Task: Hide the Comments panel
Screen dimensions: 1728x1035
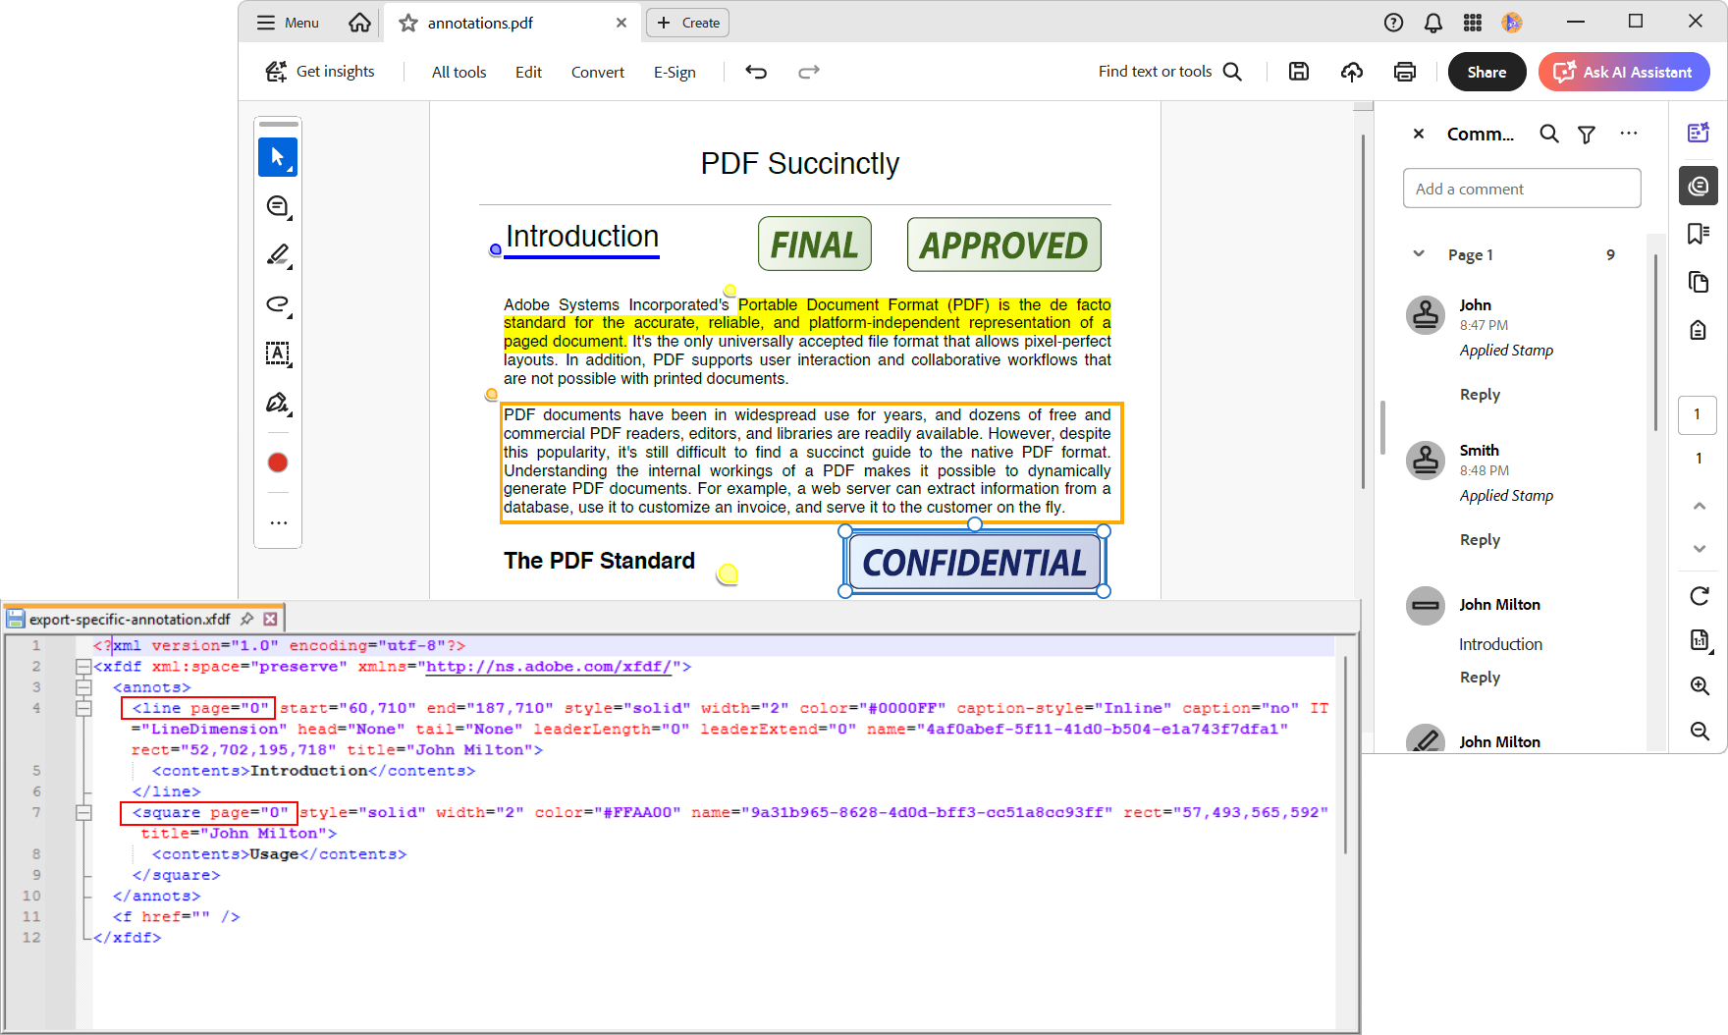Action: coord(1418,134)
